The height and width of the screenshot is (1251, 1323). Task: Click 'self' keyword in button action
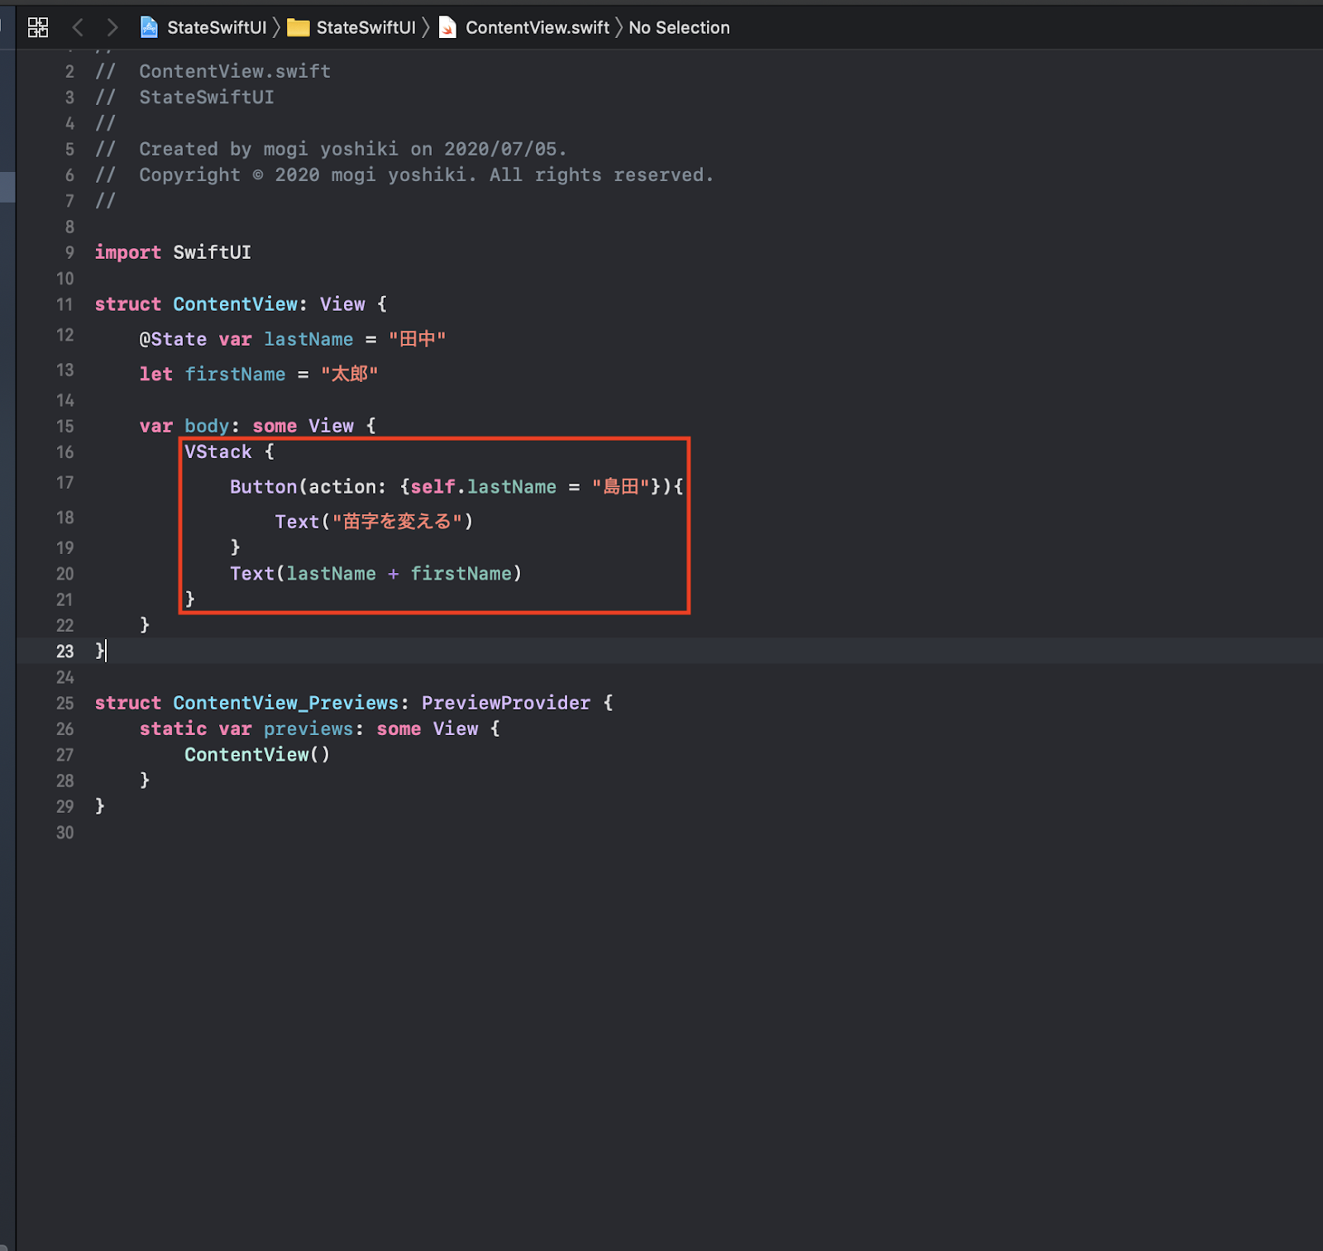click(x=432, y=487)
